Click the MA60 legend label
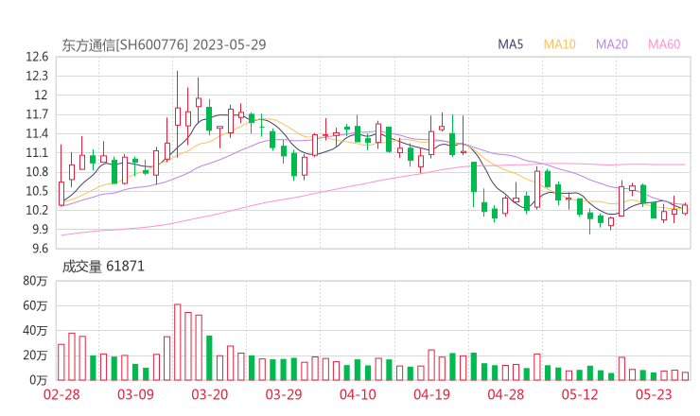Viewport: 700px width, 416px height. click(x=664, y=44)
